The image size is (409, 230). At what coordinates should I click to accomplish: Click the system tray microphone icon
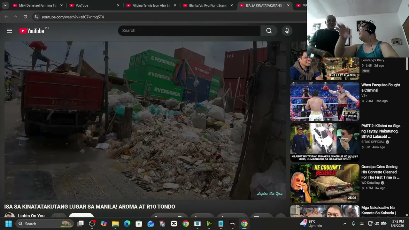click(x=353, y=224)
